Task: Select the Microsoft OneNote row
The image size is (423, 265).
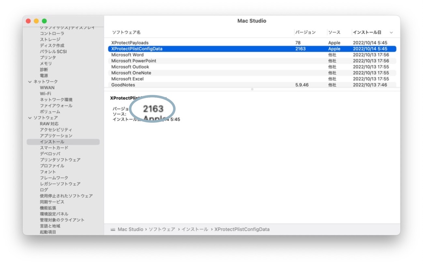Action: (x=252, y=73)
